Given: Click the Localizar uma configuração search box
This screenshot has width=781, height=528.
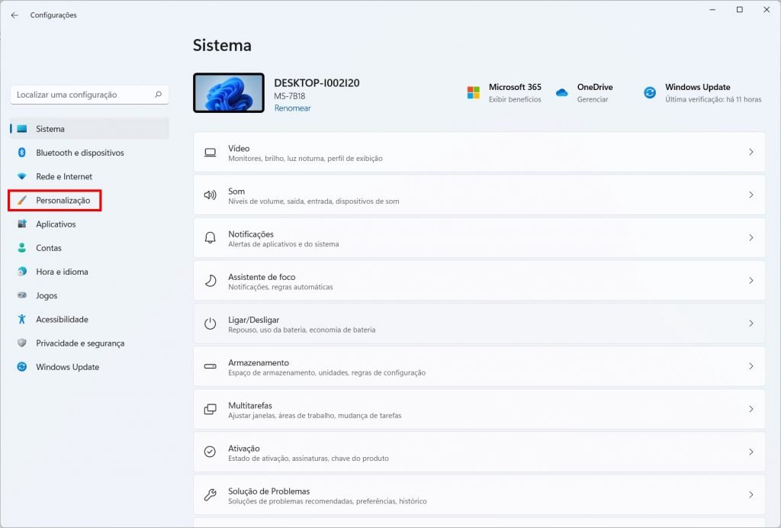Looking at the screenshot, I should (x=84, y=95).
